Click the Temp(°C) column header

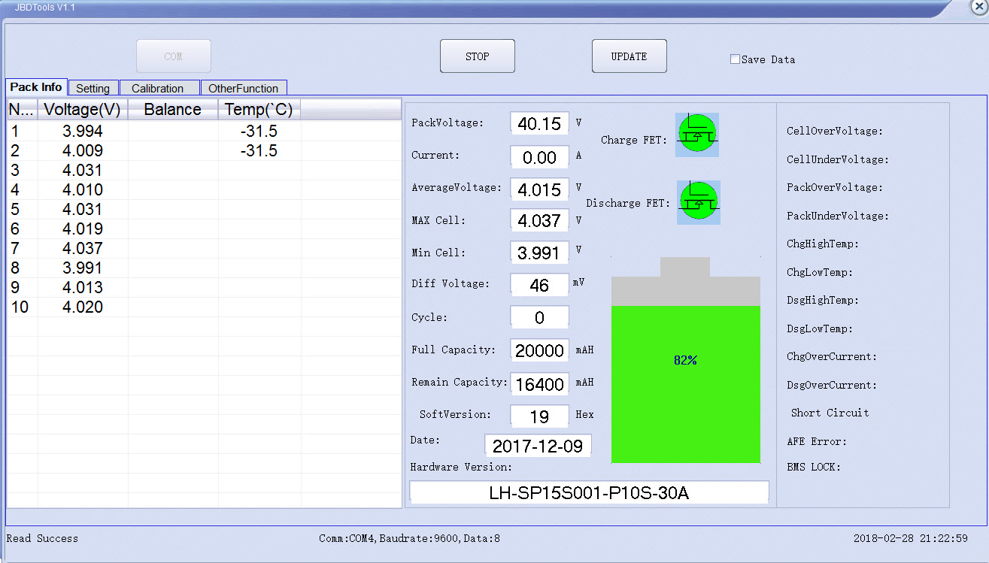259,110
